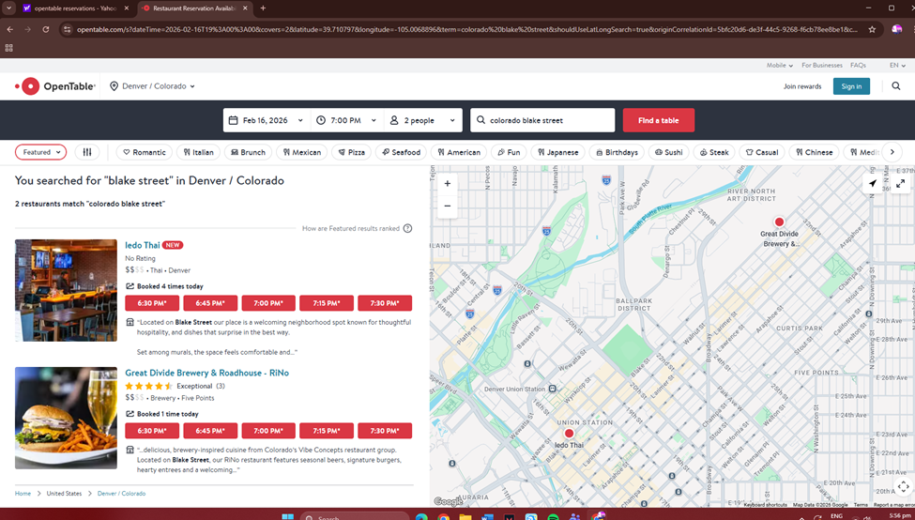Open Chrome from the taskbar
915x520 pixels.
pos(444,516)
